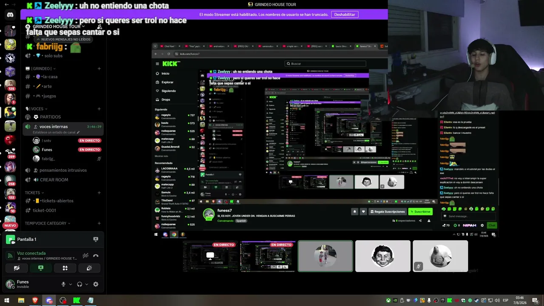544x306 pixels.
Task: Deafen audio with headphones icon
Action: point(79,284)
